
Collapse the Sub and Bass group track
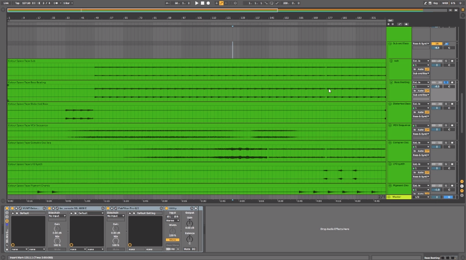pyautogui.click(x=390, y=44)
